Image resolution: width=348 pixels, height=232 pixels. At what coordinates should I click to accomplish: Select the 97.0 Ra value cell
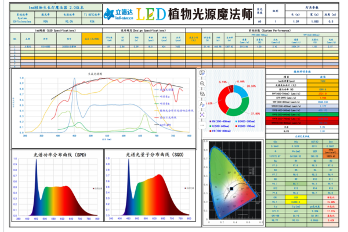[x=275, y=165]
